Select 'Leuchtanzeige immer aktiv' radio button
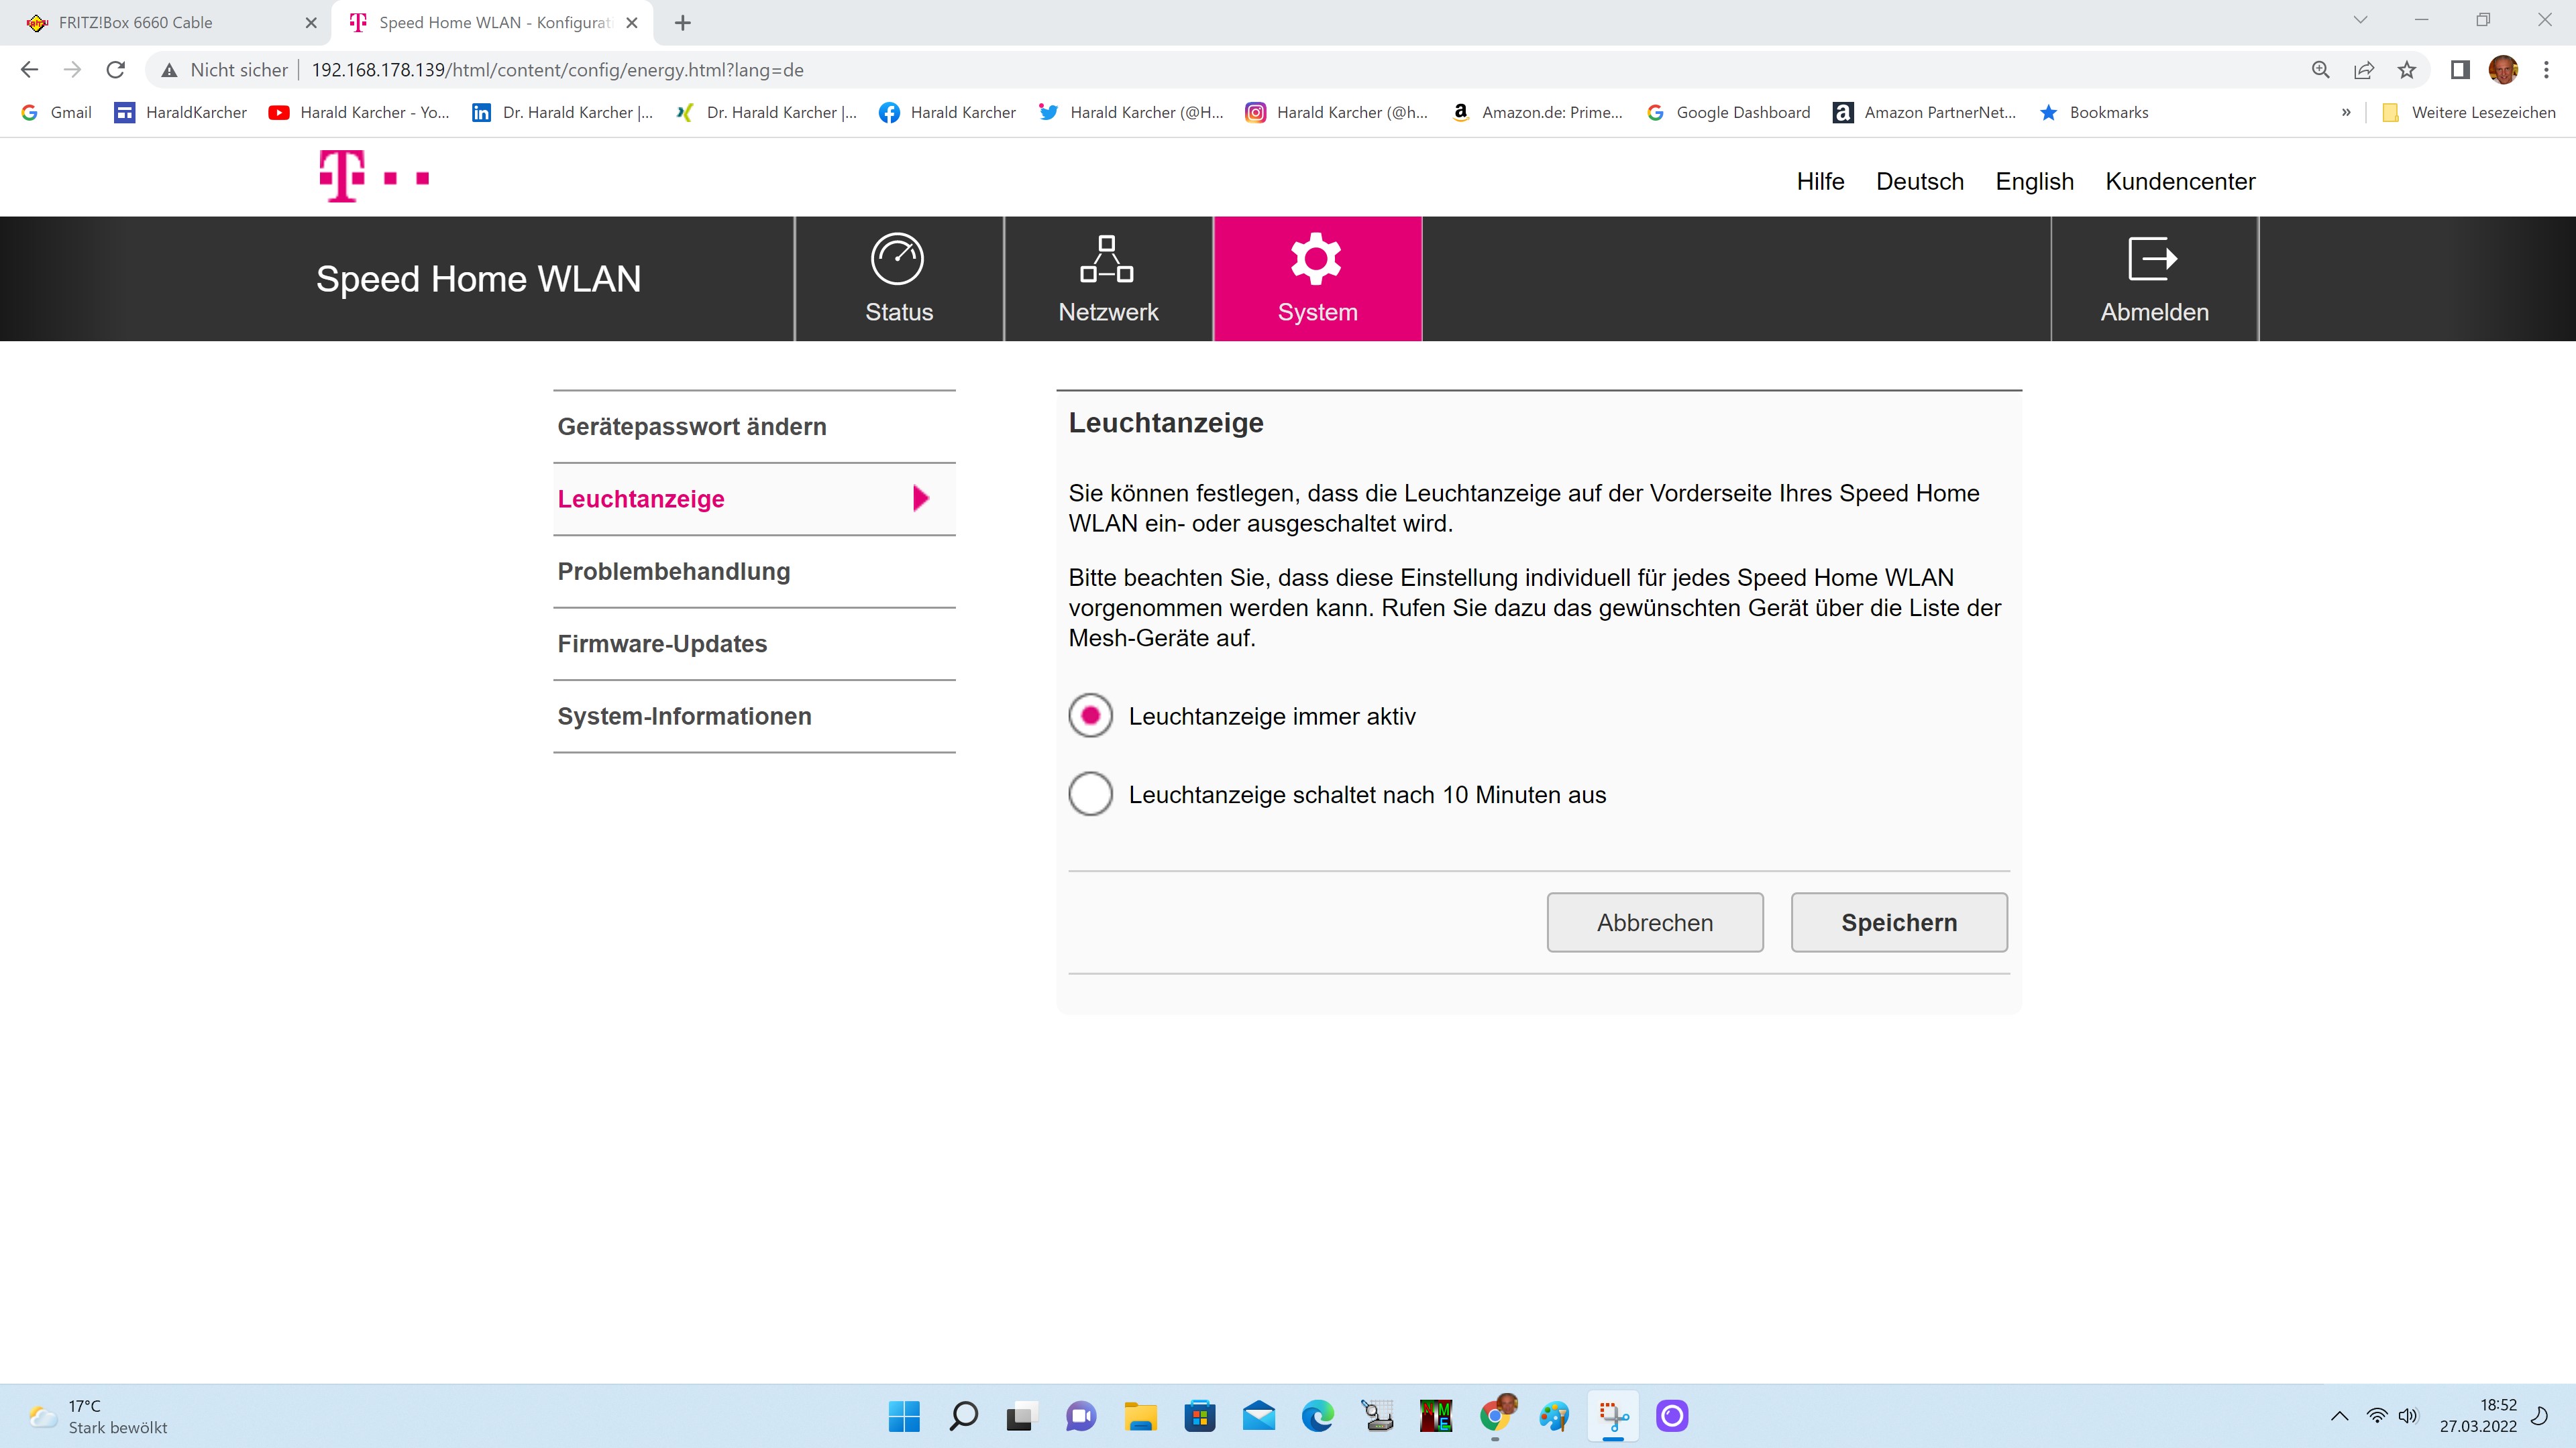This screenshot has width=2576, height=1448. 1090,717
